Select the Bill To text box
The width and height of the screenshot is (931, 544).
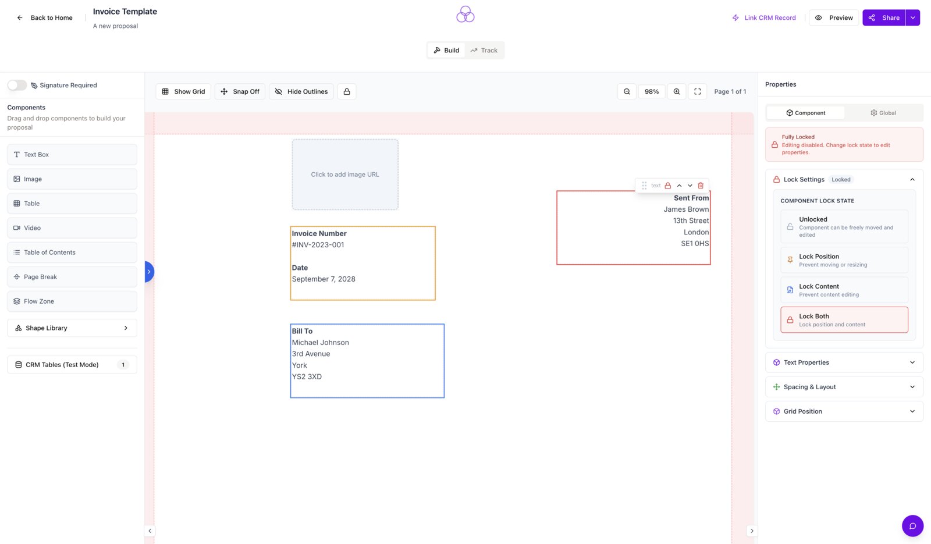click(x=367, y=361)
